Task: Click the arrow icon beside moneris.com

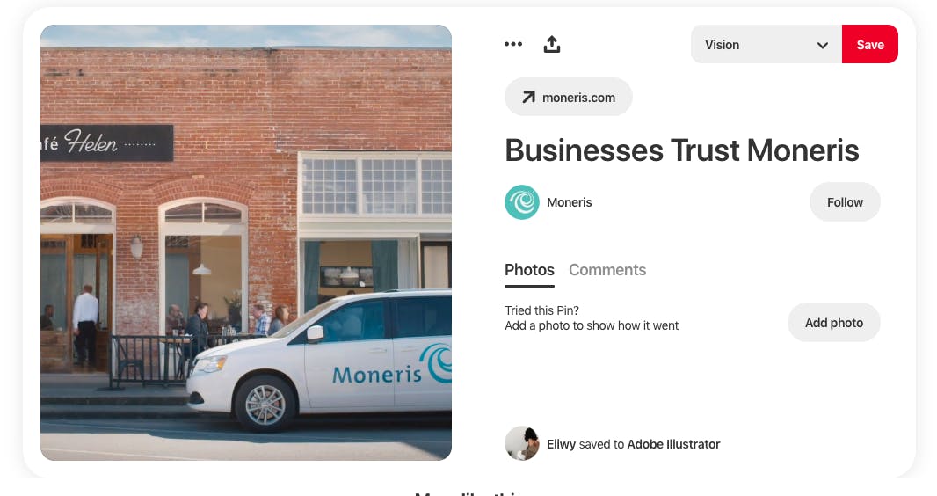Action: (x=528, y=98)
